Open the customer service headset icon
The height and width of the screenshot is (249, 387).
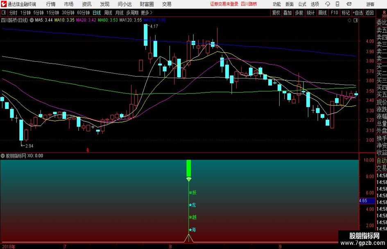point(328,4)
